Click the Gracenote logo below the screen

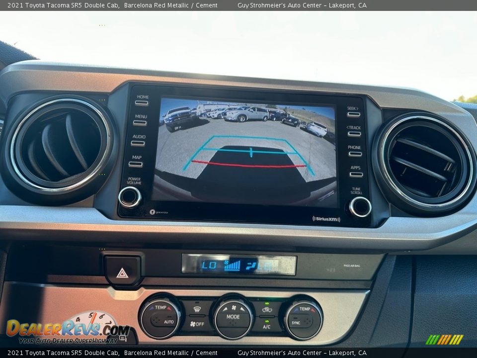tap(159, 212)
